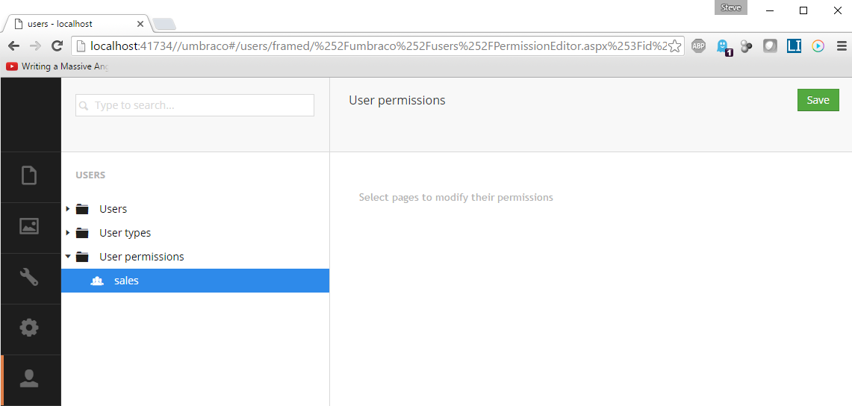
Task: Click the Select pages to modify text
Action: 456,198
